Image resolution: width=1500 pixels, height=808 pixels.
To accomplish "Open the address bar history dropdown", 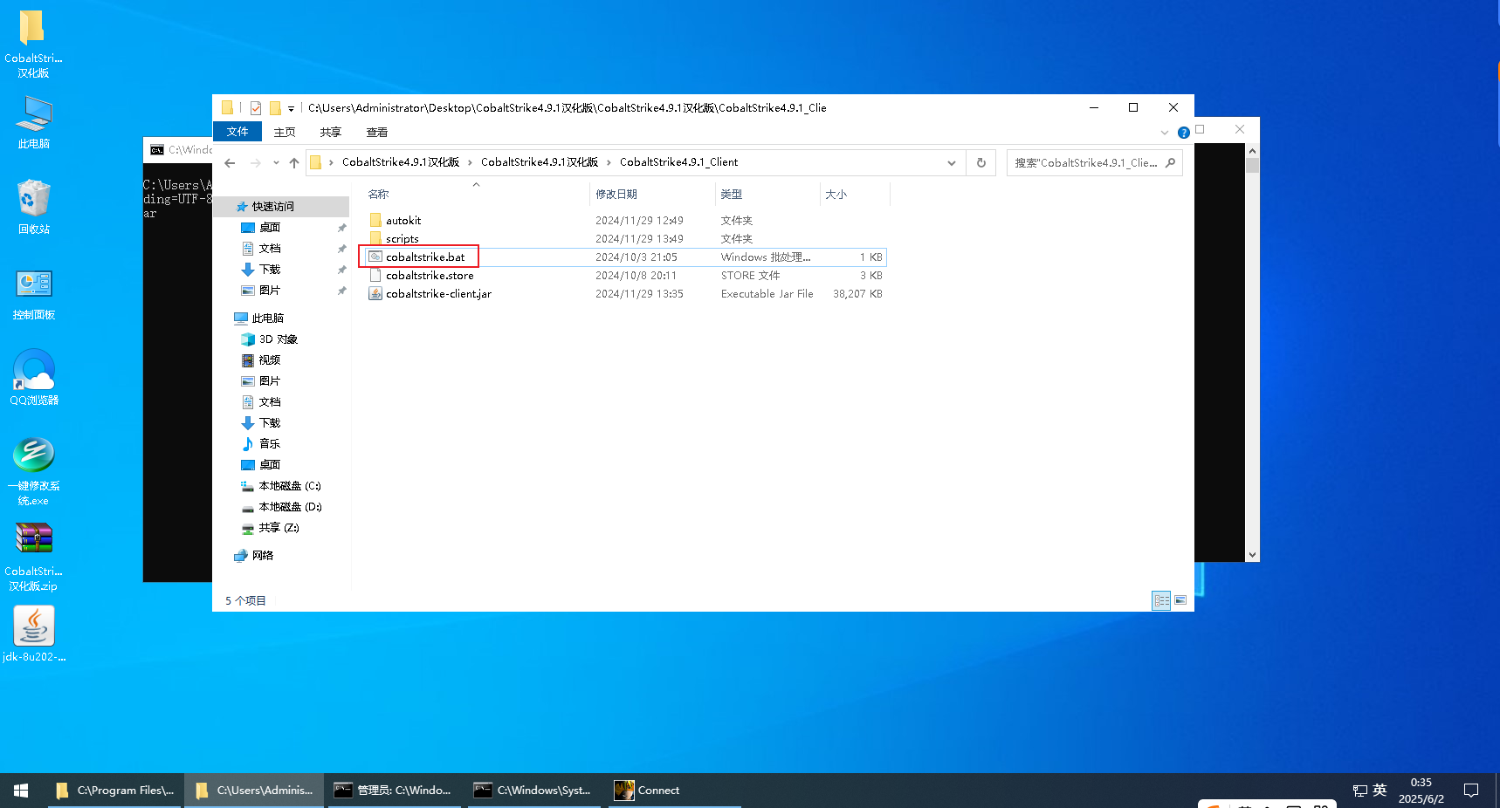I will pyautogui.click(x=952, y=163).
